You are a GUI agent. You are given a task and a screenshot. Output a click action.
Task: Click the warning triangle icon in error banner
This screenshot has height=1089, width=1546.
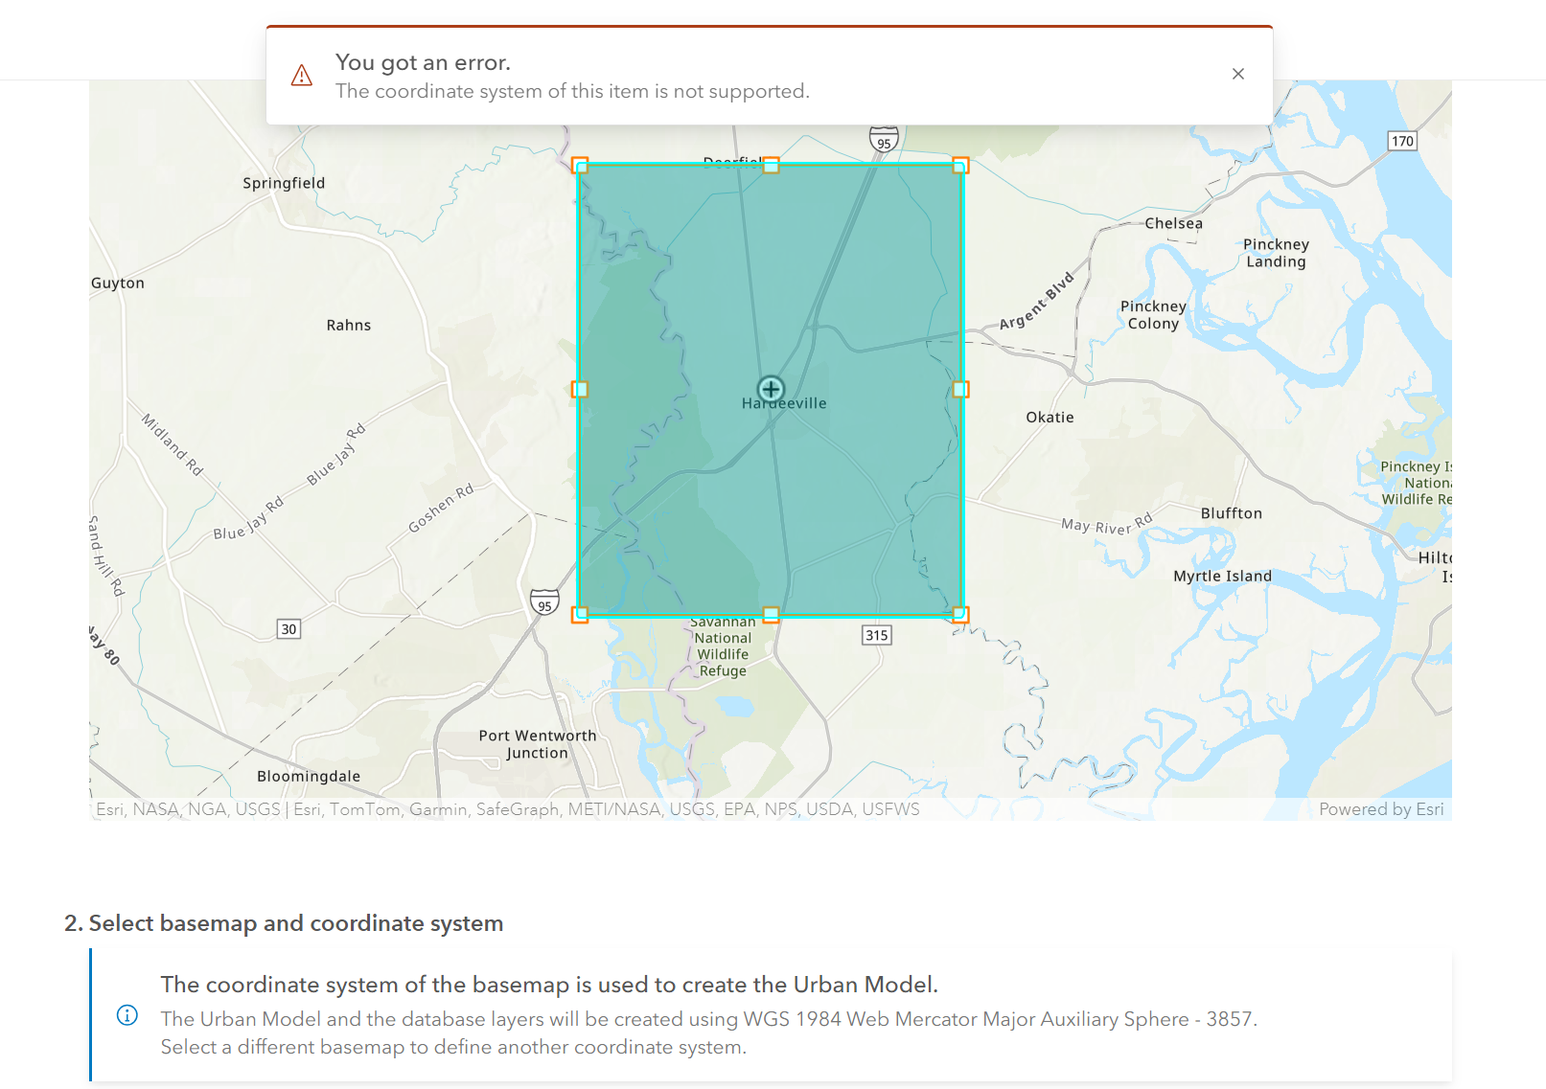[x=301, y=75]
